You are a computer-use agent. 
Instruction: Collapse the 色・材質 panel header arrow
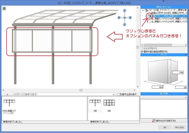click(x=186, y=94)
